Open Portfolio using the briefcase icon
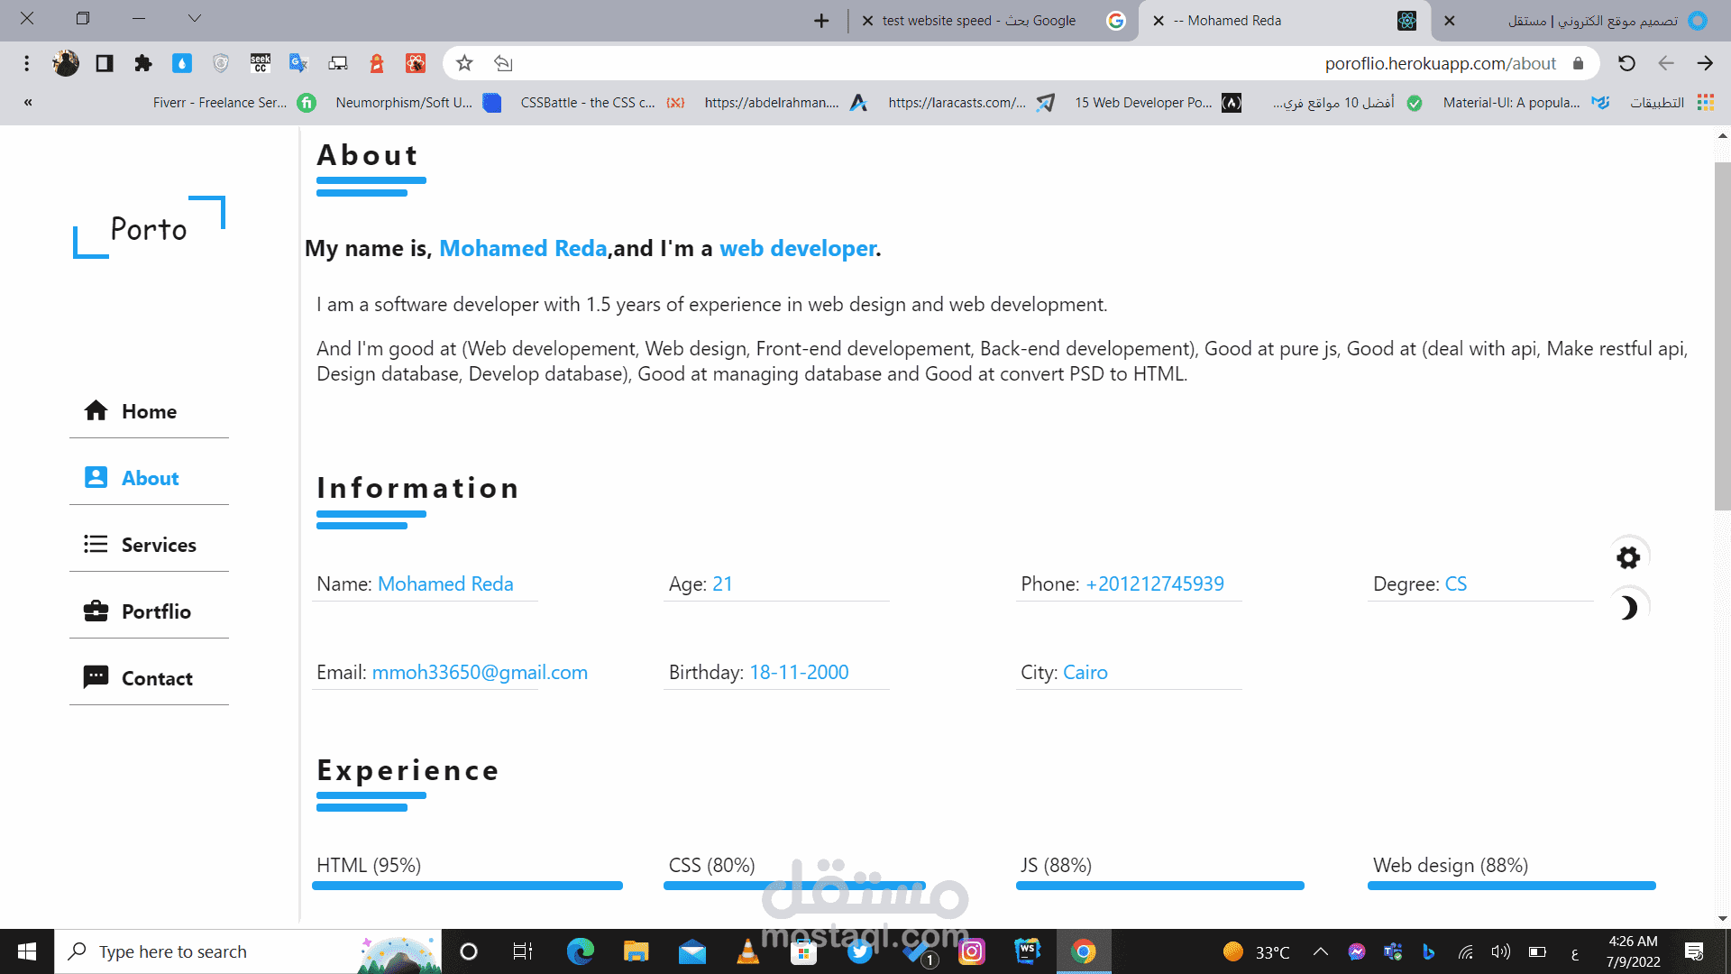The height and width of the screenshot is (974, 1731). coord(96,611)
